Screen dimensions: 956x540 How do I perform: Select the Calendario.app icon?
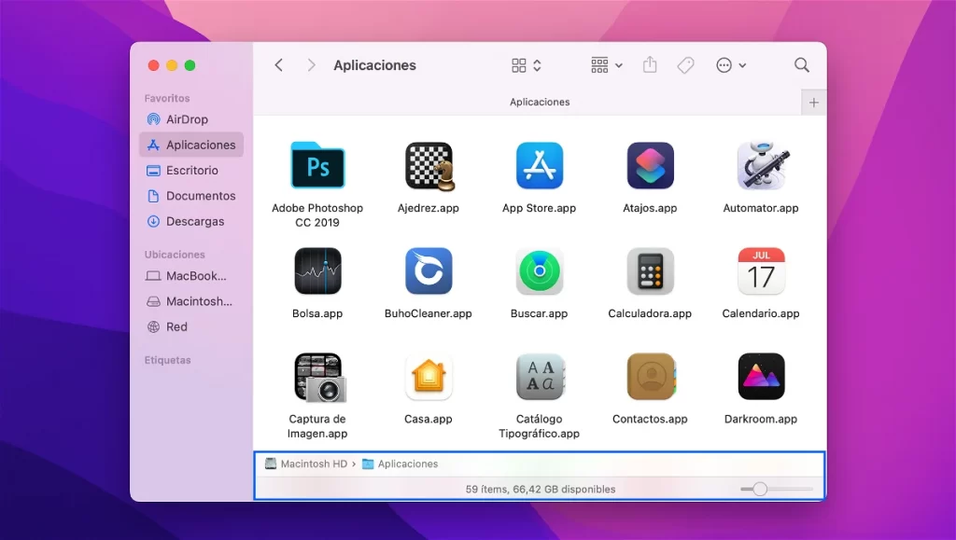pos(761,270)
